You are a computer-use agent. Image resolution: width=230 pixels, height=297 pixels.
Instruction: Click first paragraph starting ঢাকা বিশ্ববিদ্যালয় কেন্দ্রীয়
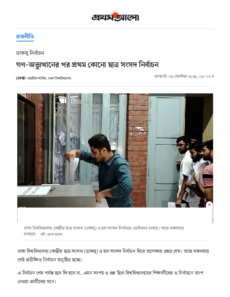tap(113, 255)
